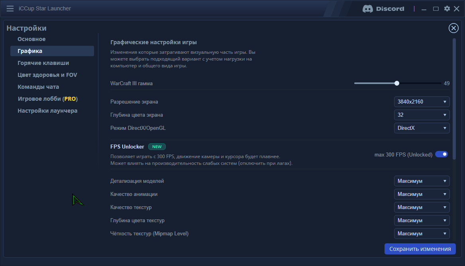
Task: Click the WarCraft III гамма label
Action: click(131, 84)
